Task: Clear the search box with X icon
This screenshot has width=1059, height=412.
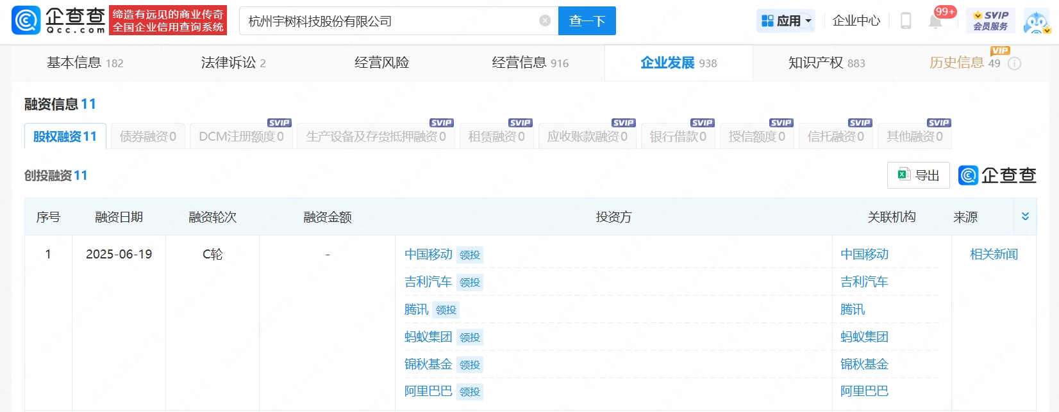Action: click(545, 20)
